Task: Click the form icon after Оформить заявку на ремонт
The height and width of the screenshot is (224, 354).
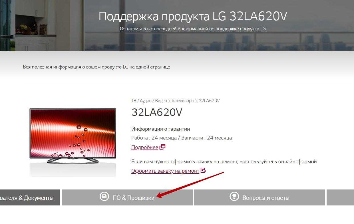Action: click(203, 170)
